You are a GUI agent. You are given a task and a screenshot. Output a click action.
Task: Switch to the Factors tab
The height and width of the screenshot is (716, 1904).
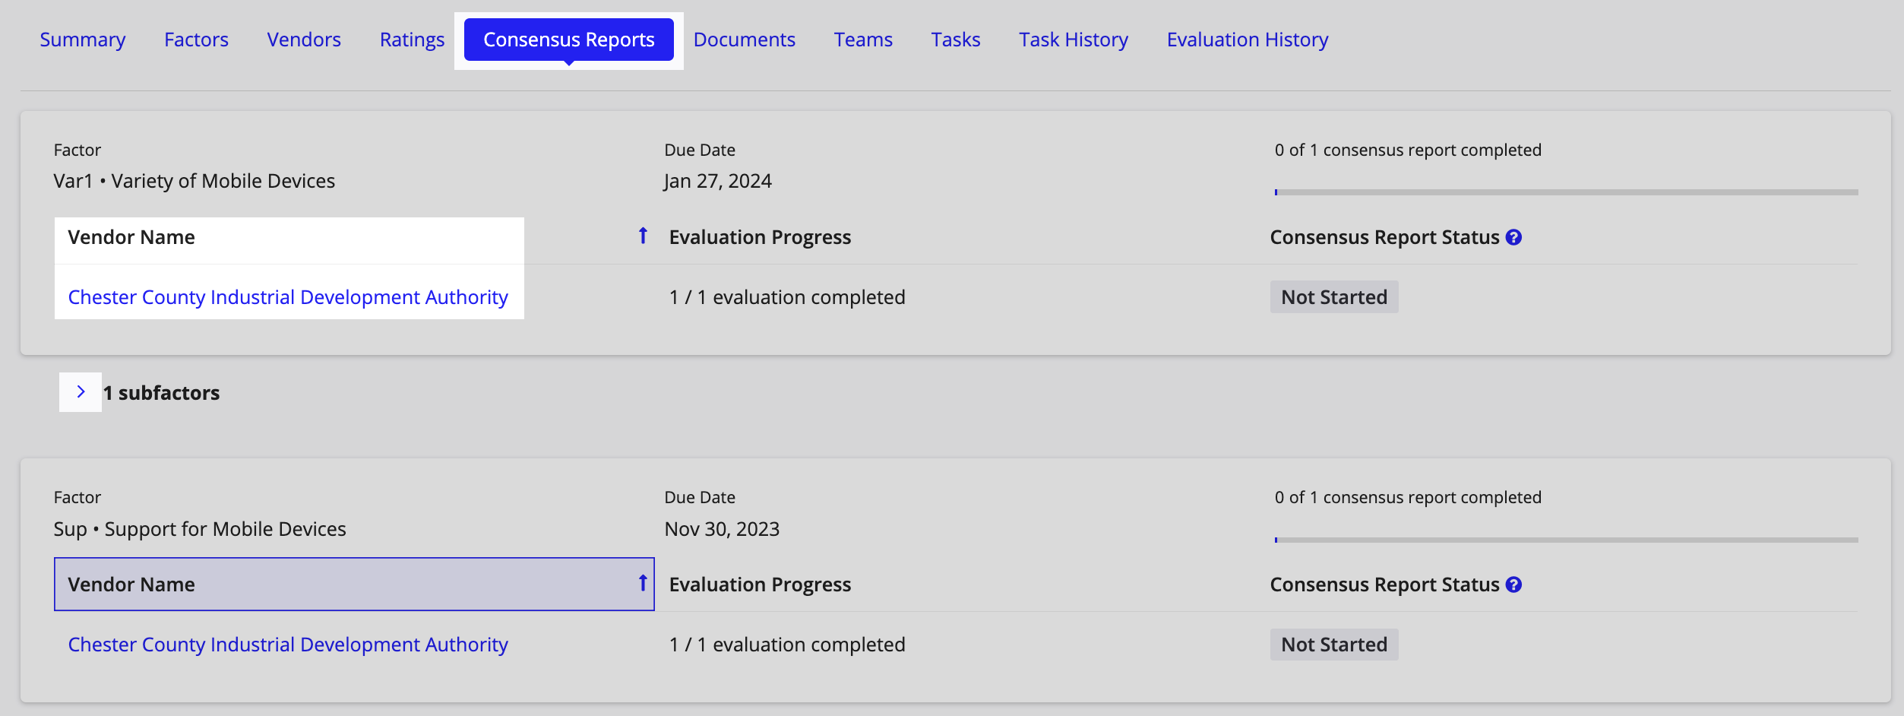196,40
